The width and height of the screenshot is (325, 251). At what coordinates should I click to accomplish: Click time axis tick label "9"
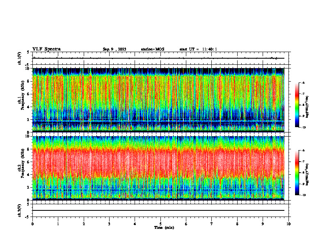pyautogui.click(x=263, y=224)
